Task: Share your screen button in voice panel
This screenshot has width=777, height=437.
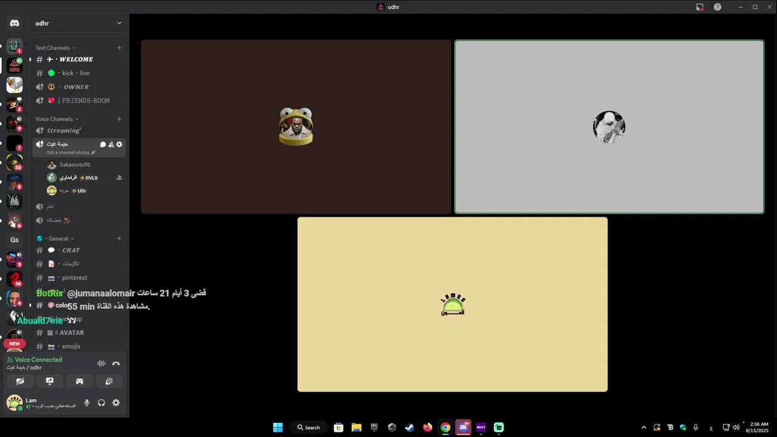Action: click(x=50, y=381)
